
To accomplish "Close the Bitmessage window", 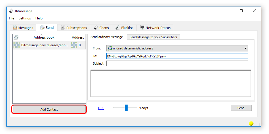I will pos(254,11).
